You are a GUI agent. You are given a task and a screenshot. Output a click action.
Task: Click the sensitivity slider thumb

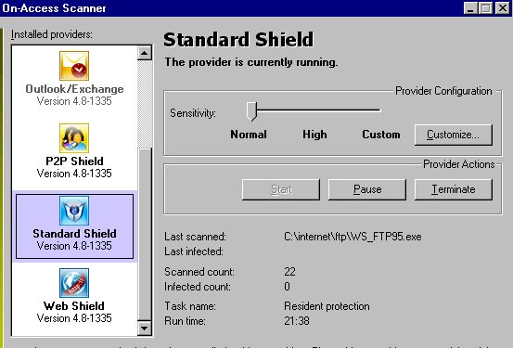[x=251, y=111]
